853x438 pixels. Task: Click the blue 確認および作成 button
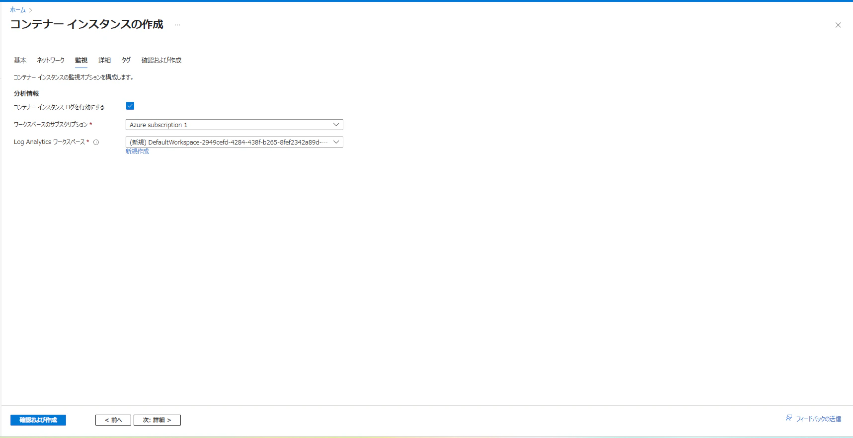[x=38, y=420]
